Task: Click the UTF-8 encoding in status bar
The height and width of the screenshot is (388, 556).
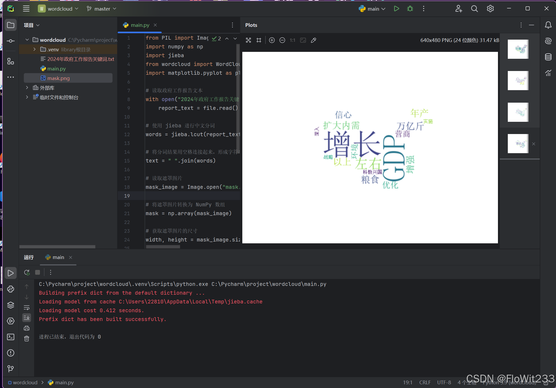Action: pyautogui.click(x=444, y=382)
